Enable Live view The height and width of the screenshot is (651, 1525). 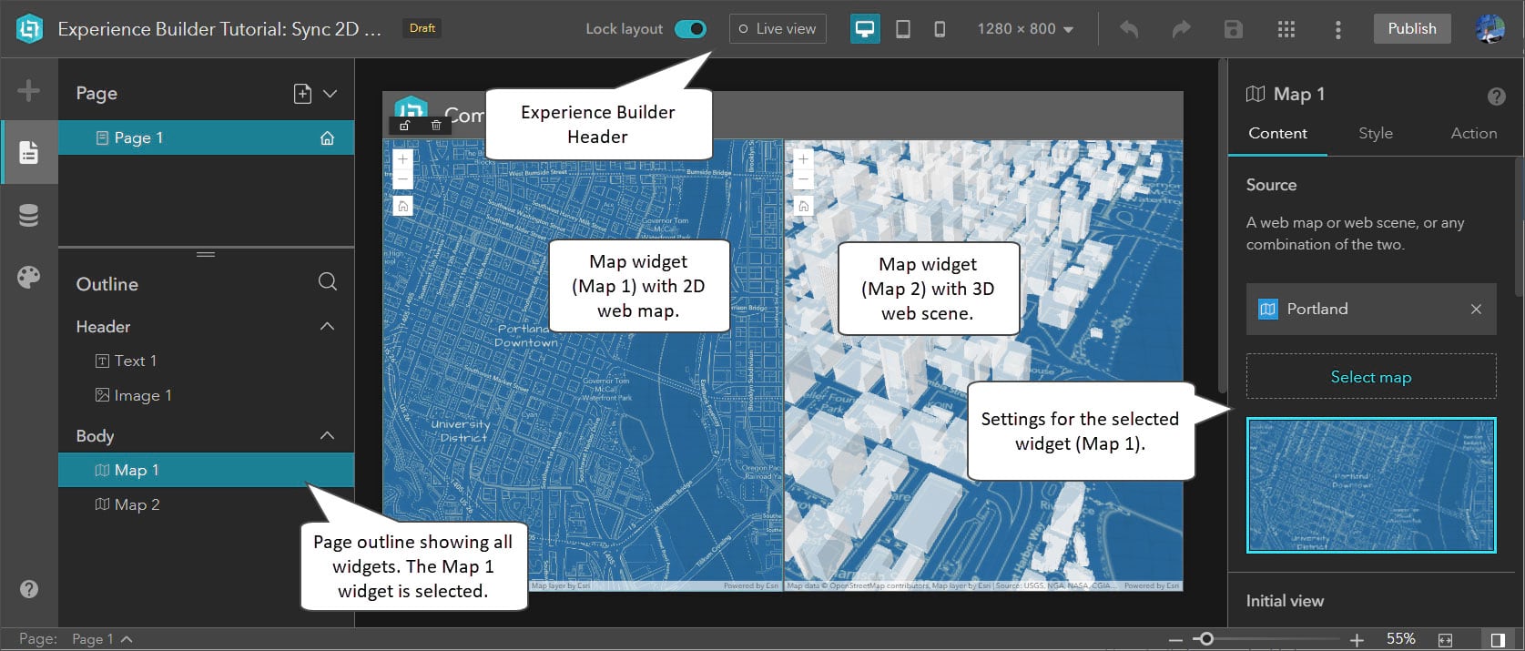click(778, 29)
